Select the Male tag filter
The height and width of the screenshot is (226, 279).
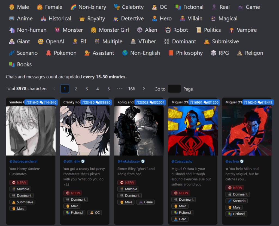(x=19, y=7)
